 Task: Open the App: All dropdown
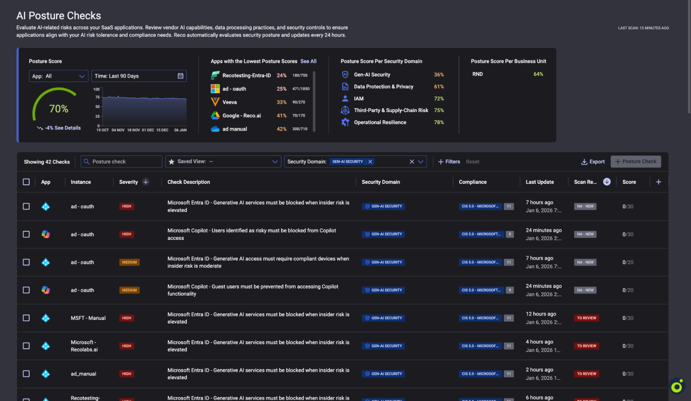click(x=58, y=76)
